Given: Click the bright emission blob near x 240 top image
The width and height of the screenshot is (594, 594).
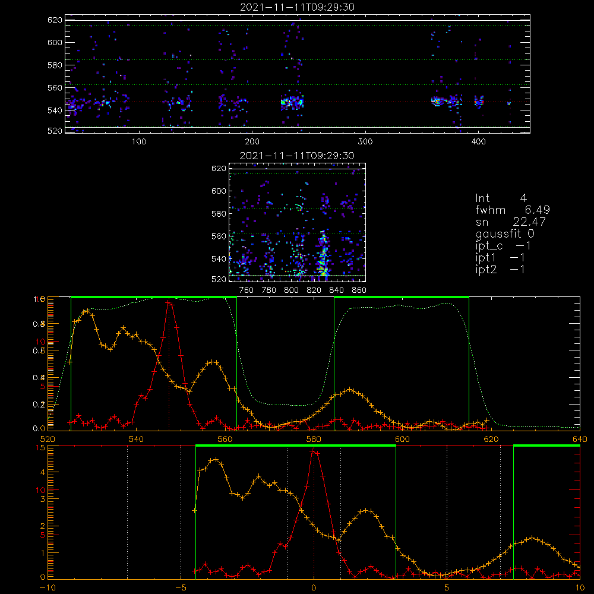Looking at the screenshot, I should [x=292, y=102].
